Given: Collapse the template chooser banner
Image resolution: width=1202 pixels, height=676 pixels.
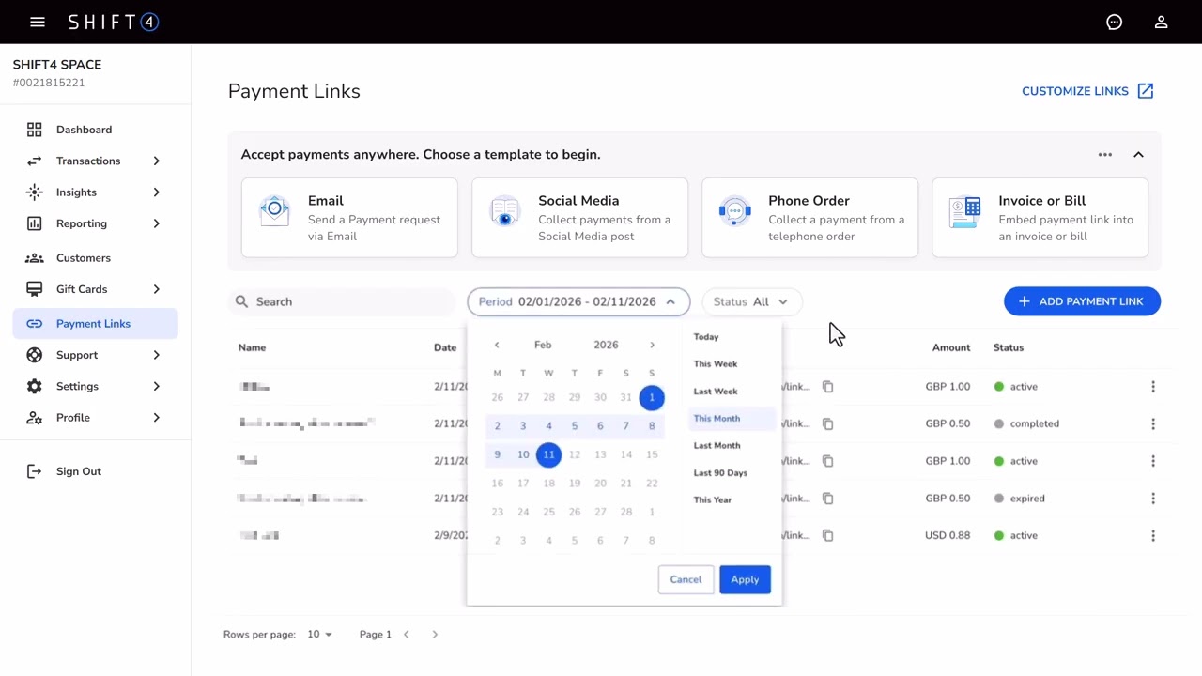Looking at the screenshot, I should (1138, 155).
